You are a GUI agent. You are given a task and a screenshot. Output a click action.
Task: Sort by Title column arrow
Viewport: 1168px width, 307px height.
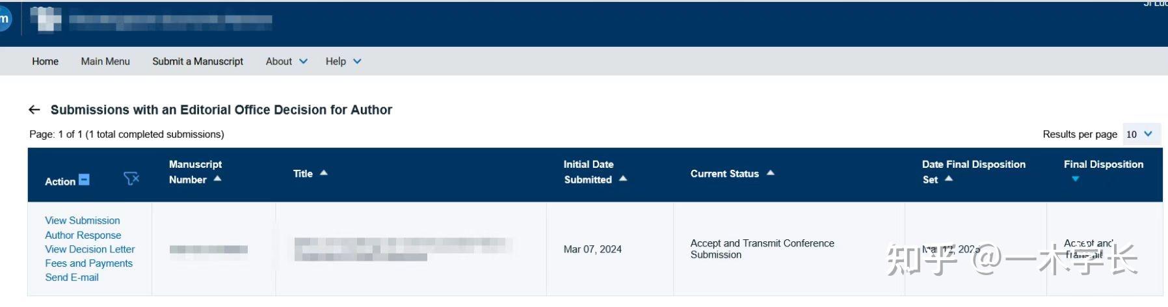(324, 173)
